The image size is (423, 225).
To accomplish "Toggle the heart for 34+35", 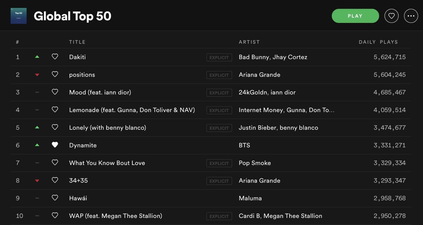I will pyautogui.click(x=55, y=180).
